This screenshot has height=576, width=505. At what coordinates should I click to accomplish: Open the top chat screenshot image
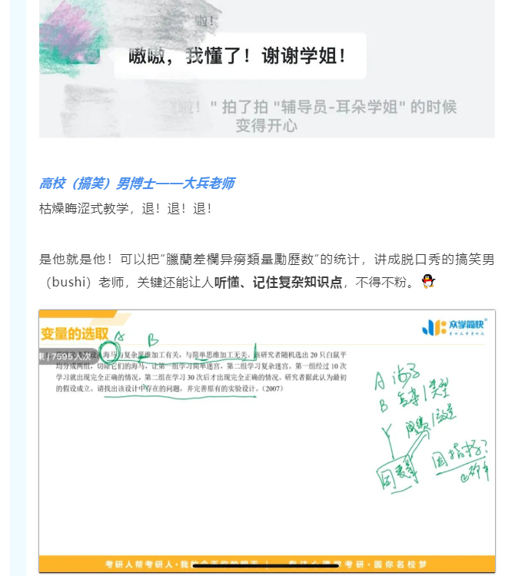(267, 68)
